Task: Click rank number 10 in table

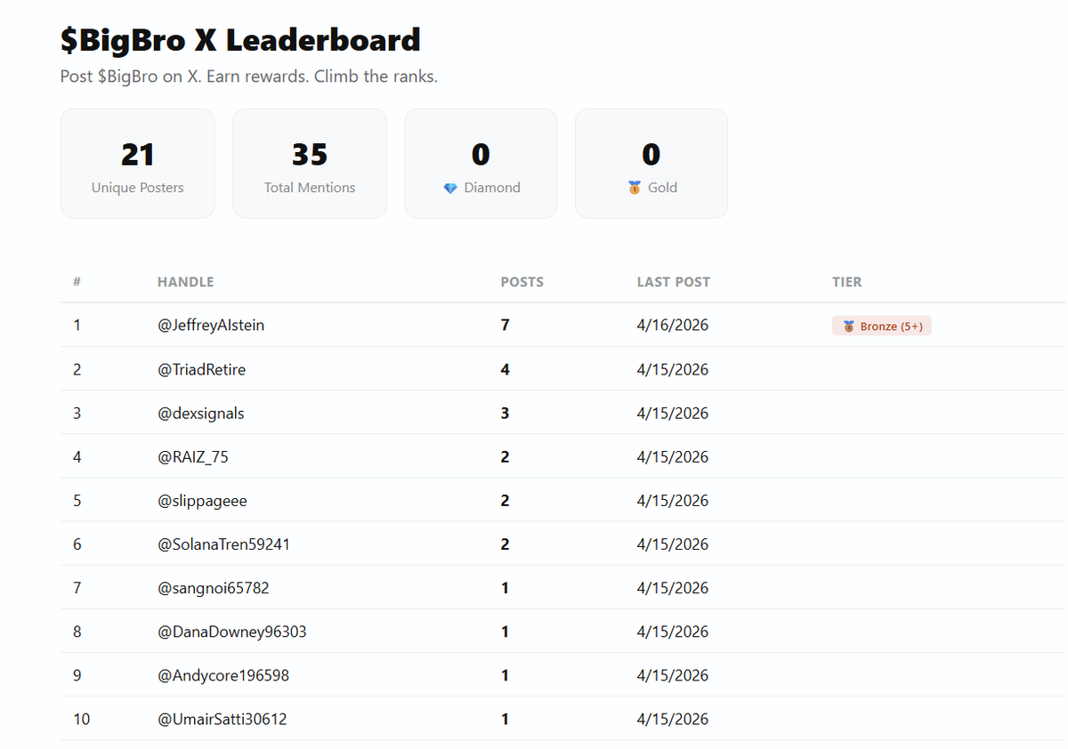Action: (81, 719)
